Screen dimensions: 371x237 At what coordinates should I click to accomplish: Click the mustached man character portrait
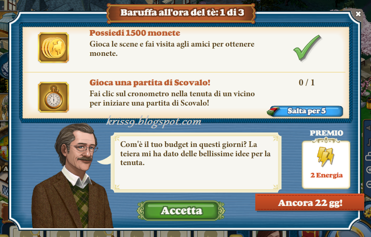[x=72, y=176]
